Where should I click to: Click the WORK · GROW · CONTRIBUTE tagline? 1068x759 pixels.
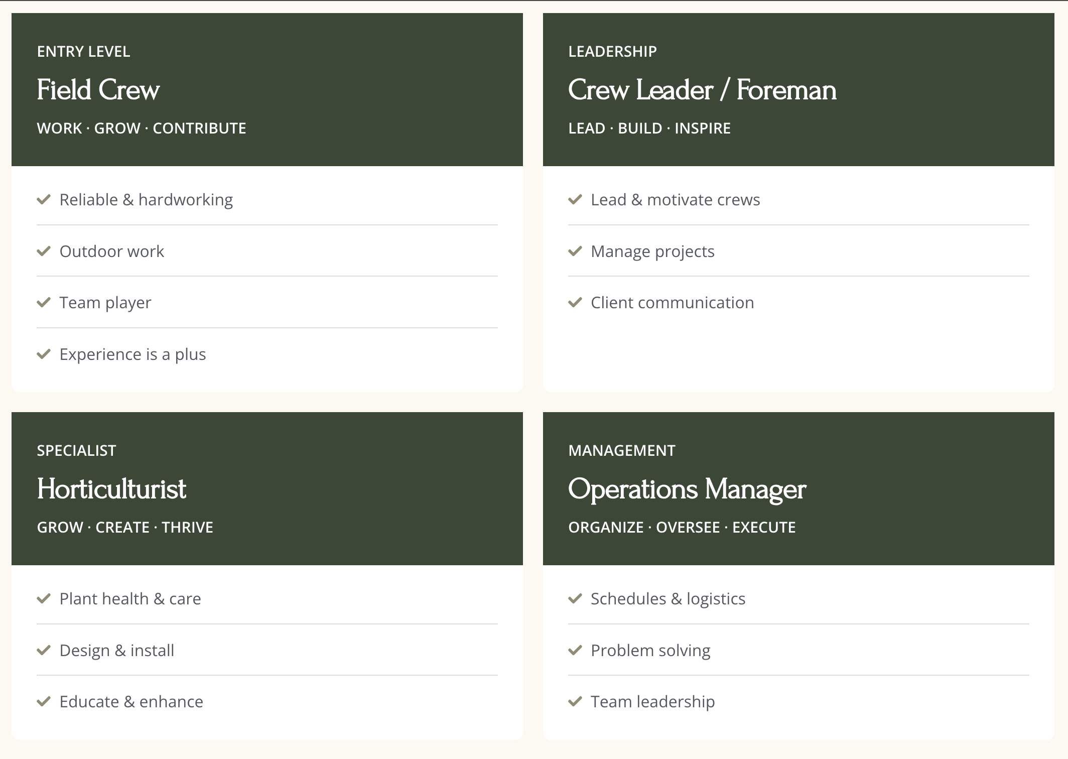point(142,129)
